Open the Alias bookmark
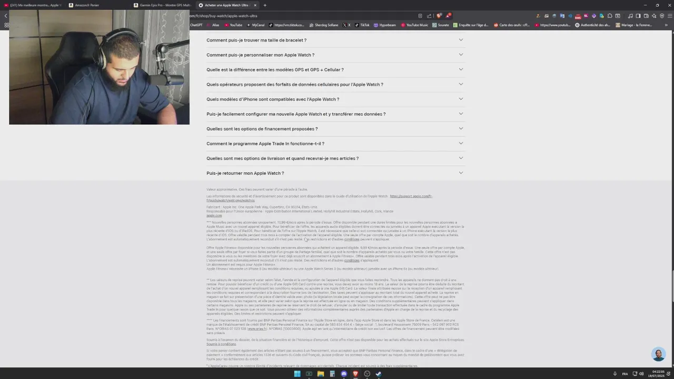Screen dimensions: 674x379 point(213,25)
